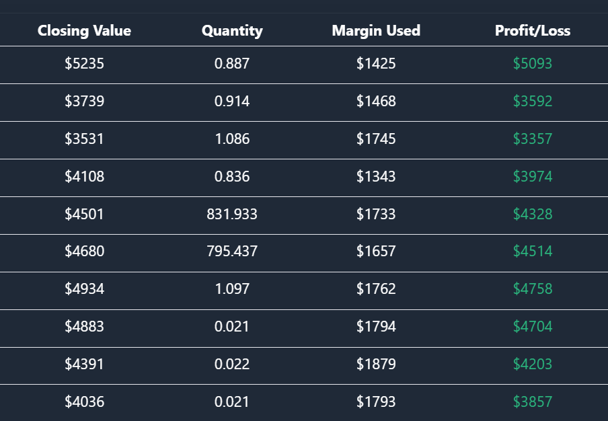
Task: Select the $3531 closing value cell
Action: click(x=84, y=139)
